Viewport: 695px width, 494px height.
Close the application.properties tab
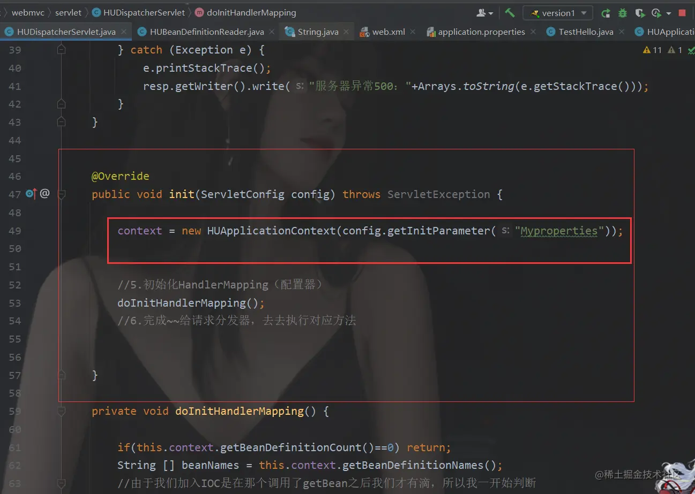[533, 32]
